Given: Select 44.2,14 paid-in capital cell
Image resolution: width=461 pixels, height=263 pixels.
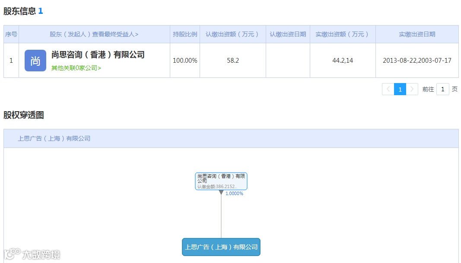Looking at the screenshot, I should tap(343, 61).
